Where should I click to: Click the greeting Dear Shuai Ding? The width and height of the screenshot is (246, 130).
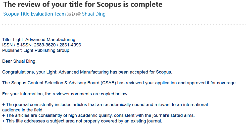19,61
